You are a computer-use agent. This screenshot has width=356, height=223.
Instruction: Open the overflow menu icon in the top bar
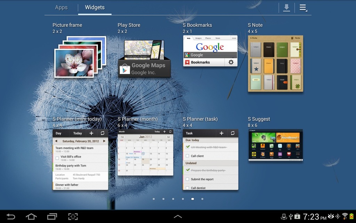pos(303,8)
